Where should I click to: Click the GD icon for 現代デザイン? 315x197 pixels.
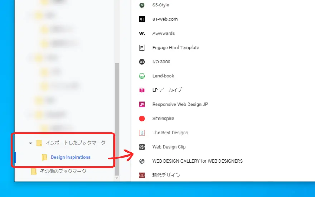[x=142, y=175]
